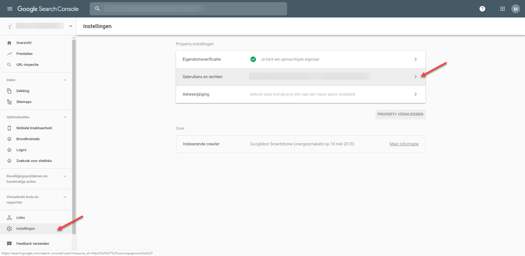Click the Mobiele bruikbaarheid phone icon
The image size is (525, 256).
tap(9, 128)
